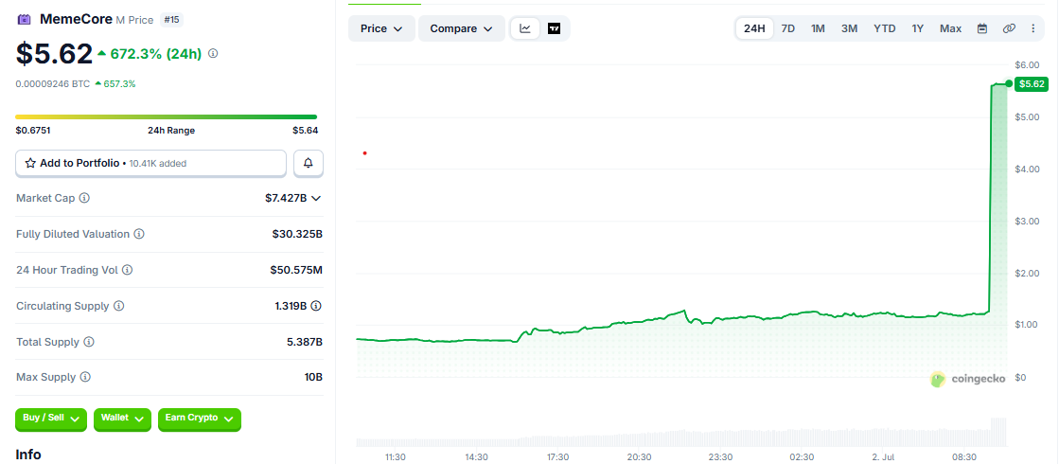Click the $5.64 range high value
This screenshot has width=1059, height=464.
pos(305,131)
